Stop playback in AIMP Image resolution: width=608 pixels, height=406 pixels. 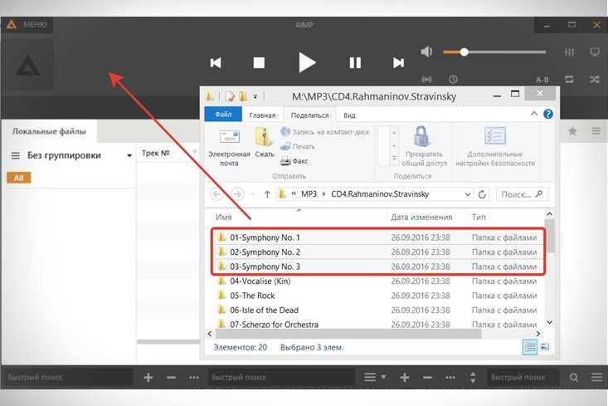click(x=259, y=63)
